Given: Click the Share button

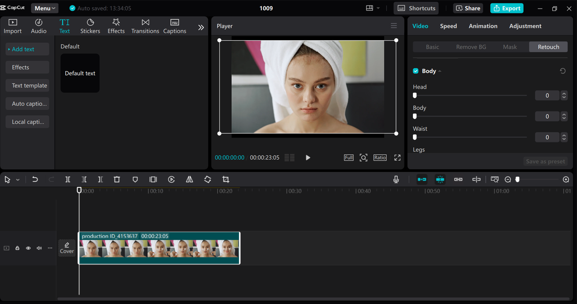Looking at the screenshot, I should [468, 8].
